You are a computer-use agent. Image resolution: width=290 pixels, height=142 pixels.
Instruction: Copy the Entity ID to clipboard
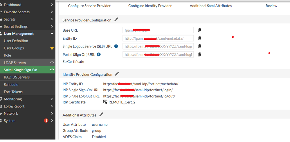tap(199, 38)
